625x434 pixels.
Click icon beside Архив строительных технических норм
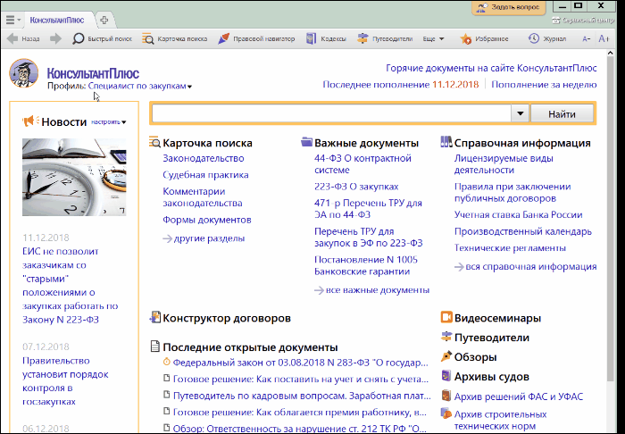(446, 413)
